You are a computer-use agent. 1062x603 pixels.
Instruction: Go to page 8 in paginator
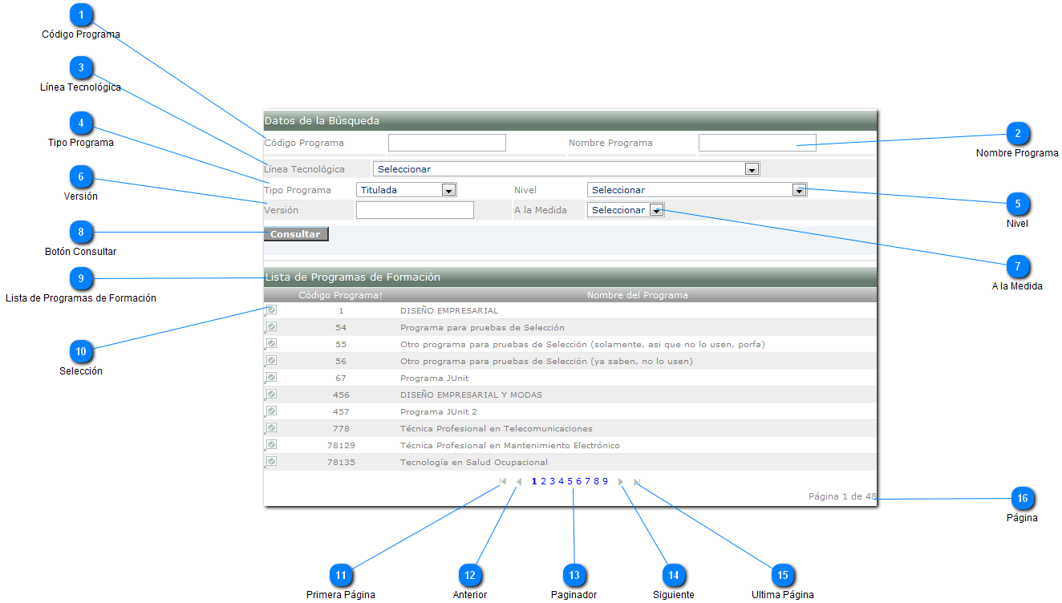[x=596, y=481]
